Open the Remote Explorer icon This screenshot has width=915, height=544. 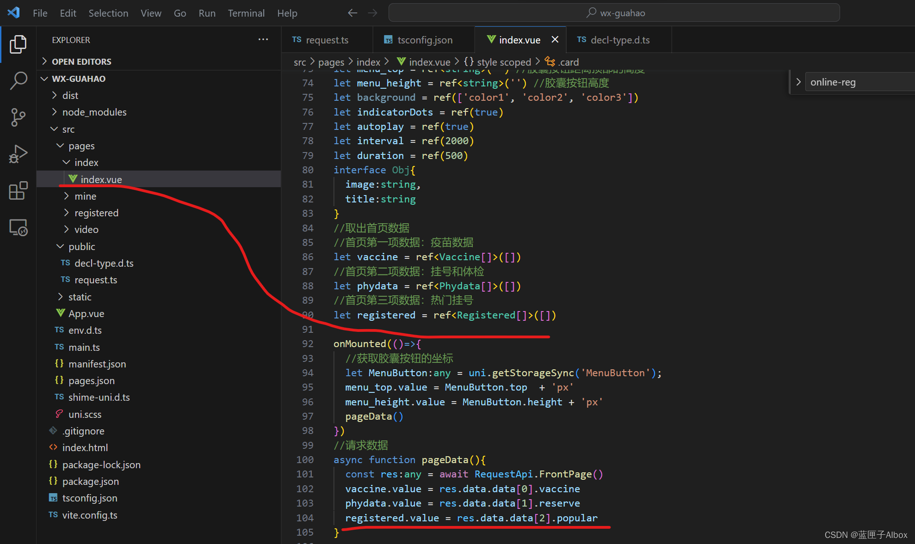[x=18, y=227]
